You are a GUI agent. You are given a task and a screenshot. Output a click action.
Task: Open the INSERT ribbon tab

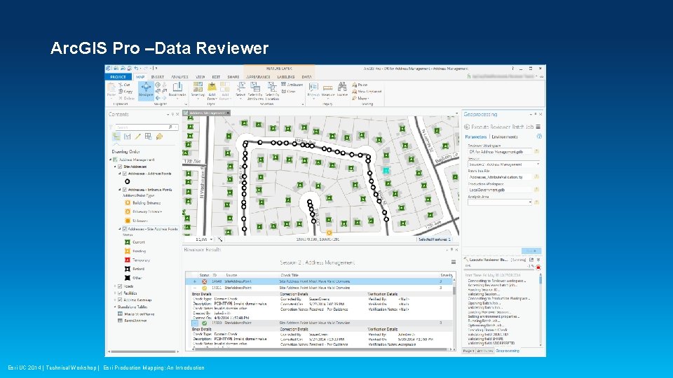click(x=158, y=77)
